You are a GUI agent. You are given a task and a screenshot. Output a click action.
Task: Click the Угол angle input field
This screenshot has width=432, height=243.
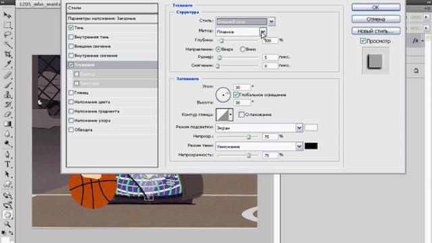242,87
